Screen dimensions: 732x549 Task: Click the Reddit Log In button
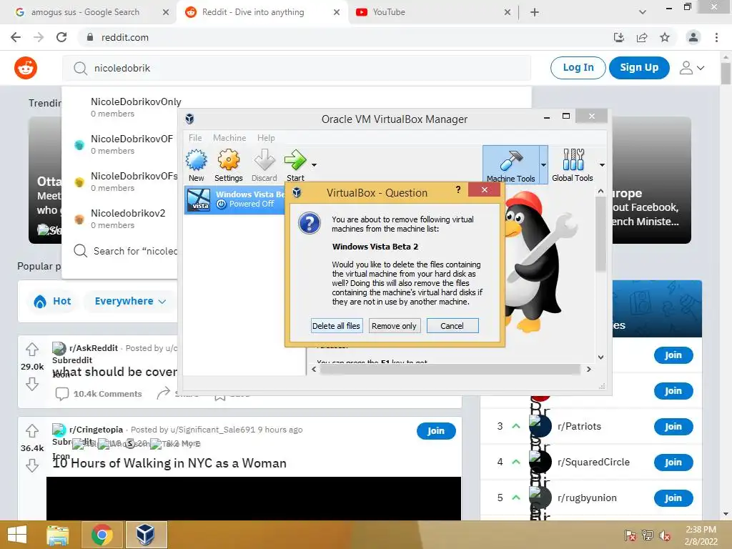(578, 68)
